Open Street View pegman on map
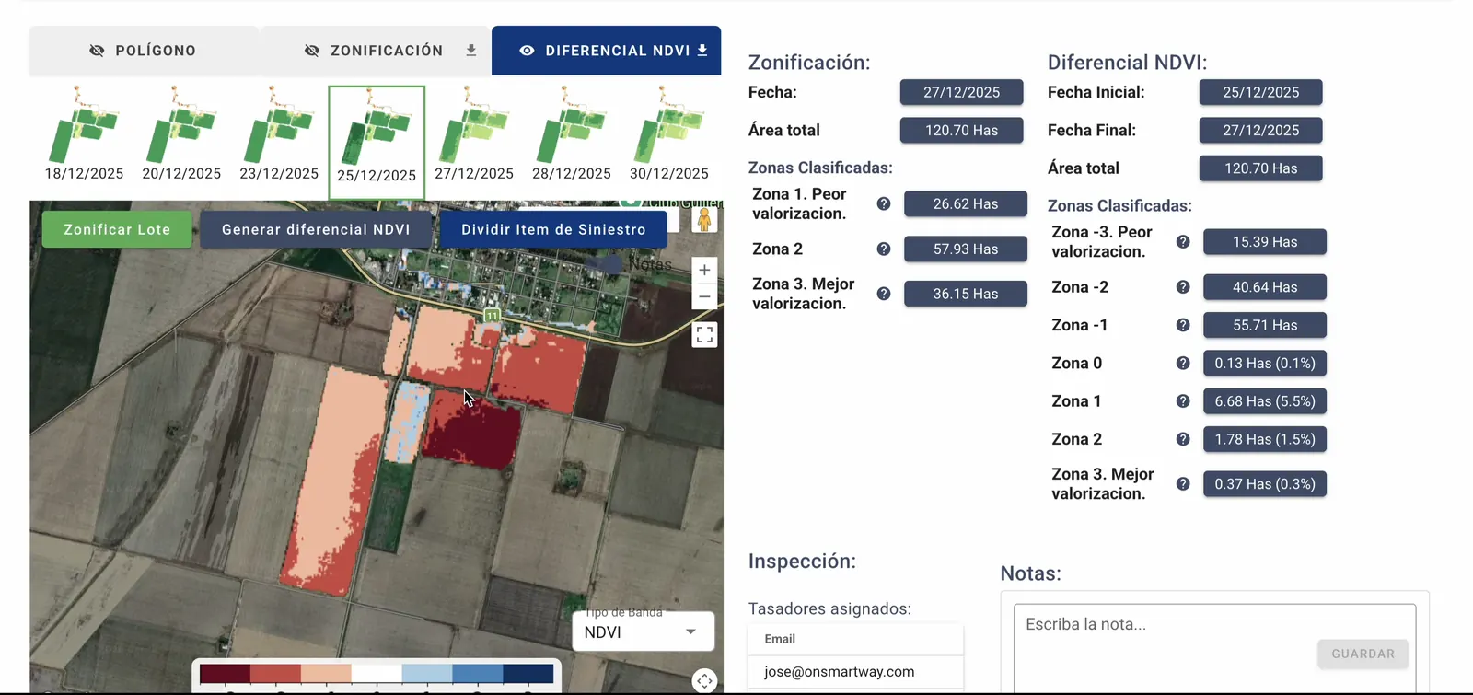 [704, 220]
